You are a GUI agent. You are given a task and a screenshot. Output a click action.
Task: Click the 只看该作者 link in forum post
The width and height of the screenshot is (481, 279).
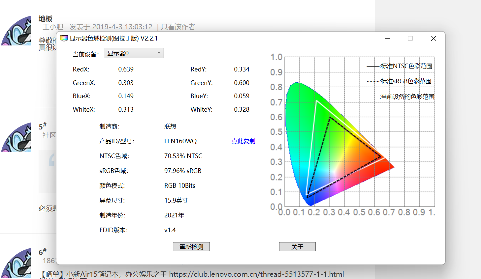click(x=178, y=27)
